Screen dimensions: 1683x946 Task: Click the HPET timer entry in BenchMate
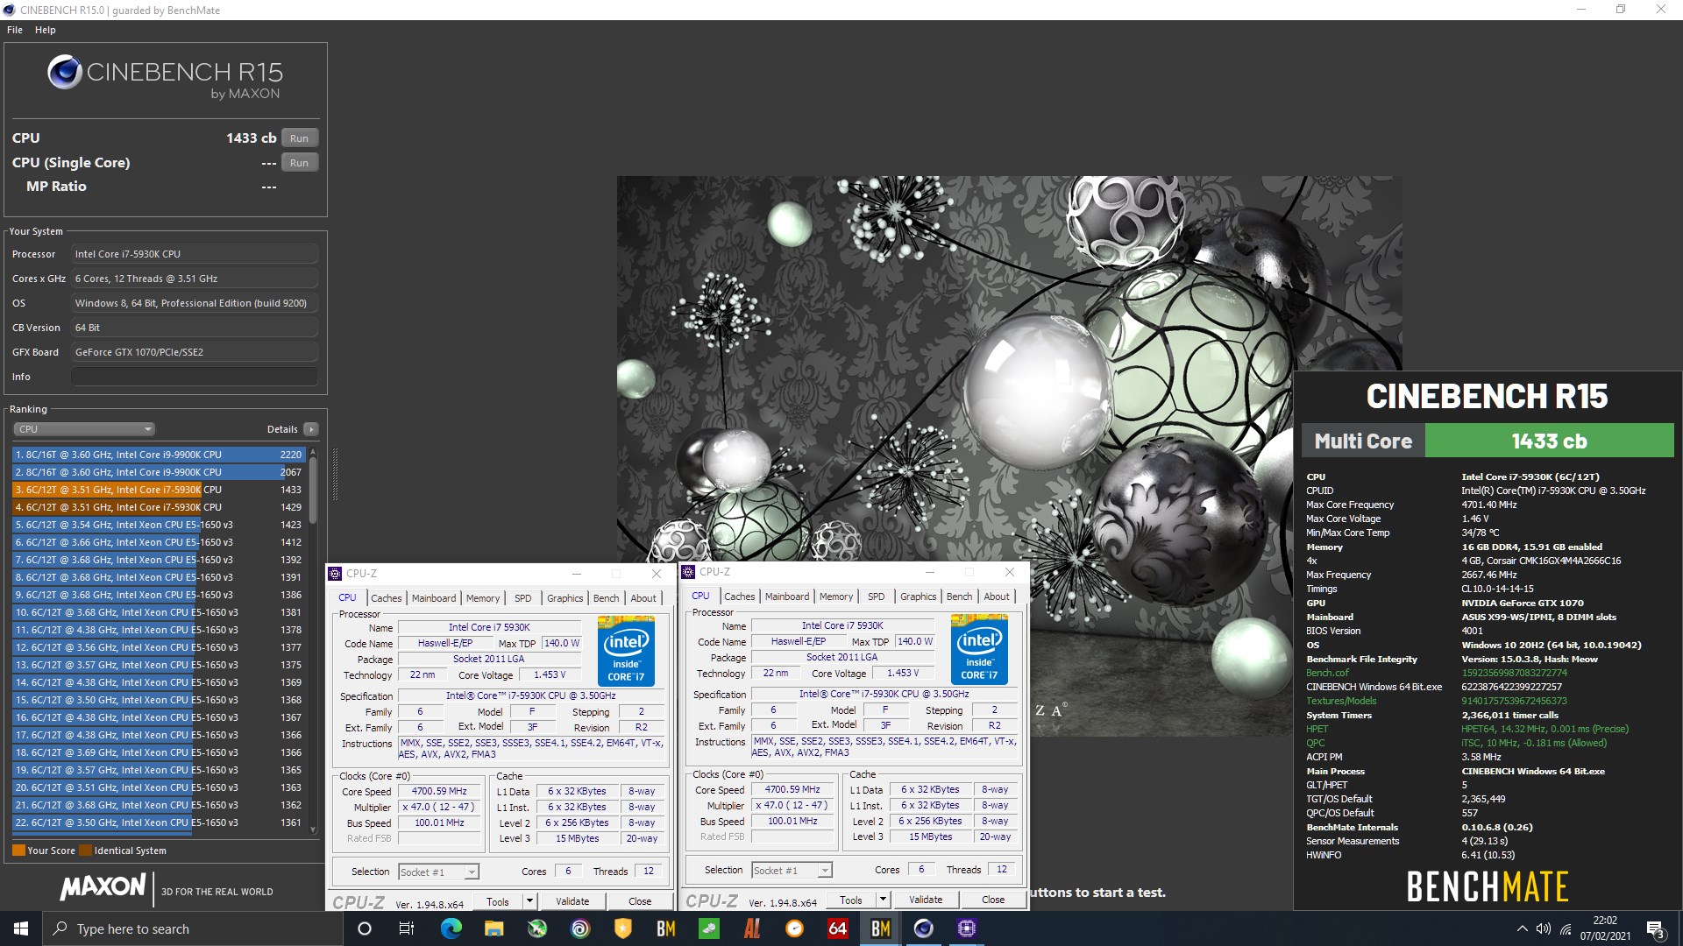point(1317,729)
